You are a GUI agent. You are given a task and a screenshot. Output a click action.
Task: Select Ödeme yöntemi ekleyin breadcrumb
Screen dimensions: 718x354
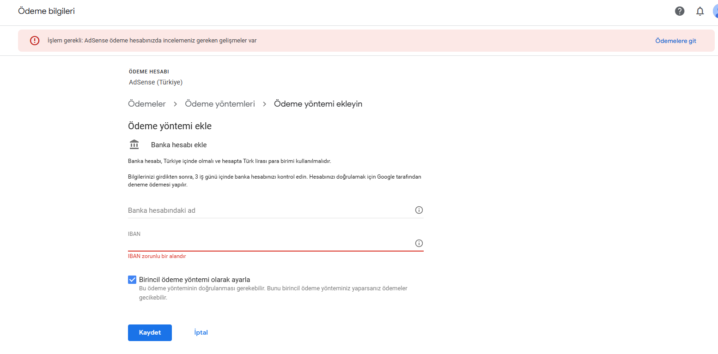tap(318, 104)
